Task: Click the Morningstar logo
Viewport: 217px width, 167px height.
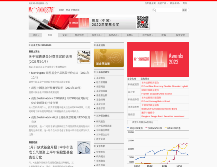Action: coord(41,10)
